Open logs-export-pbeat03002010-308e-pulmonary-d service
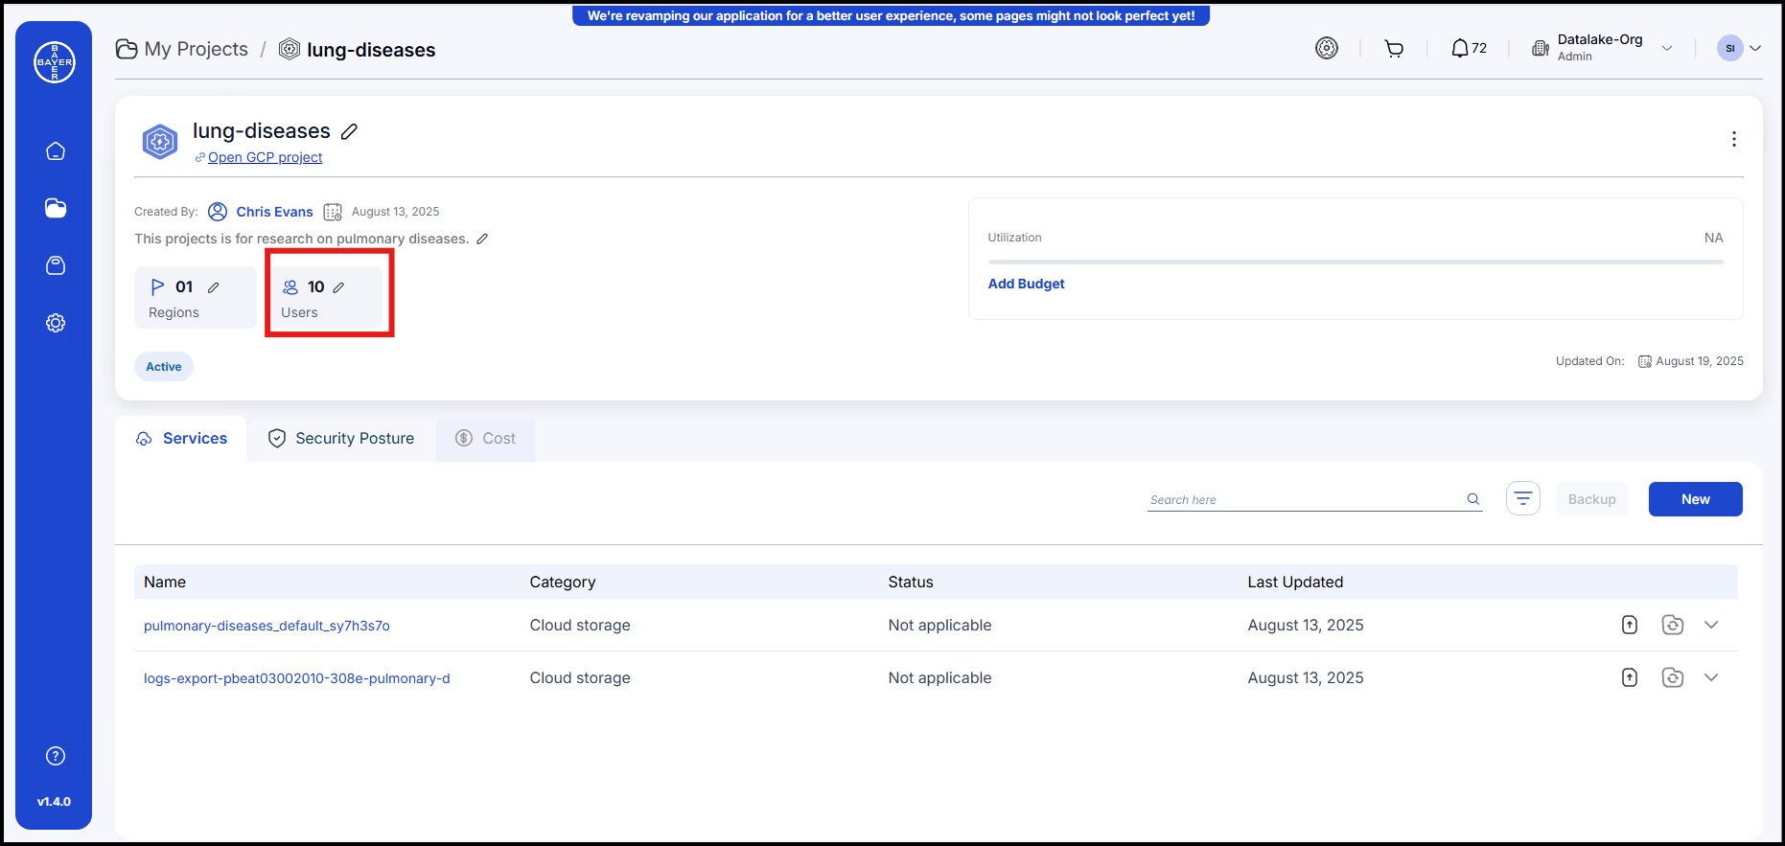The width and height of the screenshot is (1785, 846). [x=297, y=678]
